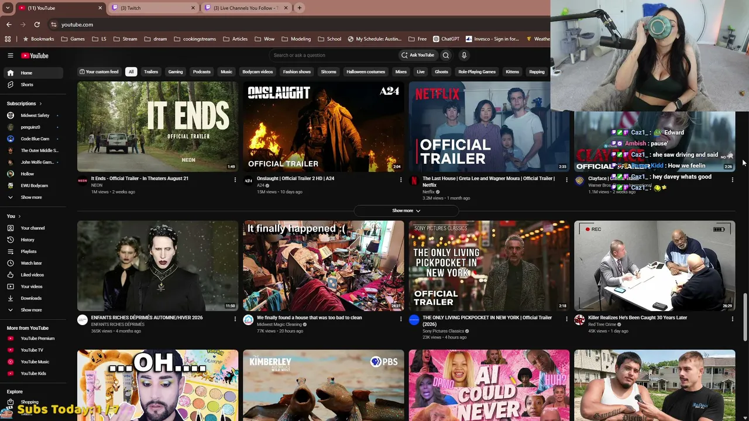Open the Netflix channel avatar

[x=414, y=181]
